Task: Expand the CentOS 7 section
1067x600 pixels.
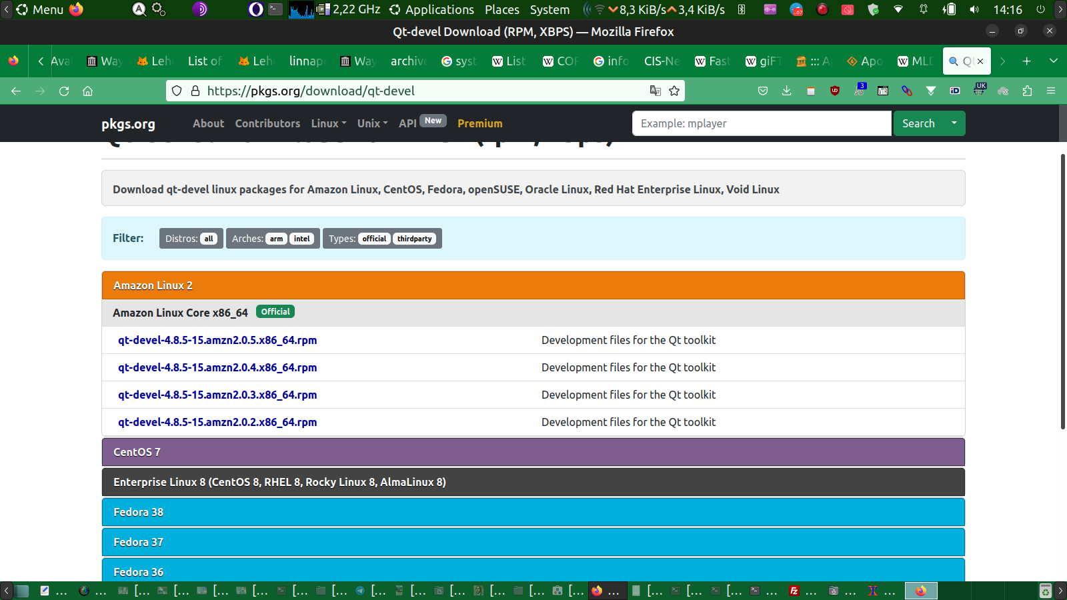Action: point(533,452)
